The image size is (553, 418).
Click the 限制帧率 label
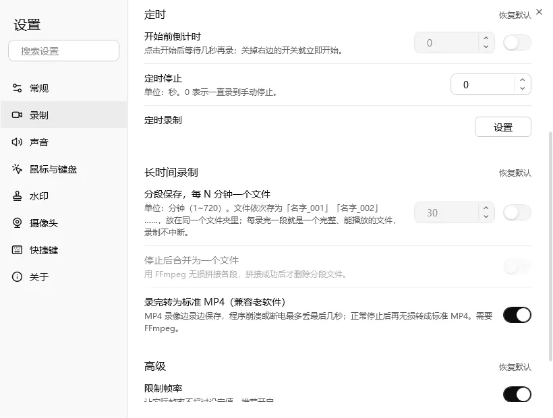click(x=163, y=388)
